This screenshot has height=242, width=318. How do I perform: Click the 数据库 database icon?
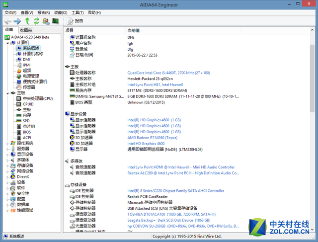13,205
